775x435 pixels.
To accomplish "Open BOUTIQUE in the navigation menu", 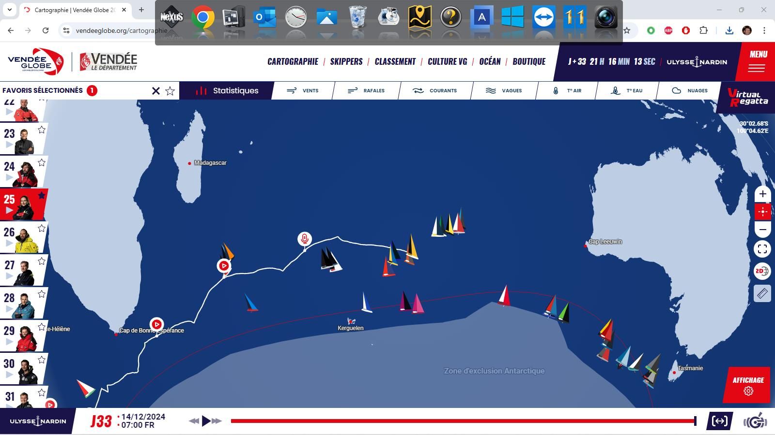I will click(x=529, y=61).
